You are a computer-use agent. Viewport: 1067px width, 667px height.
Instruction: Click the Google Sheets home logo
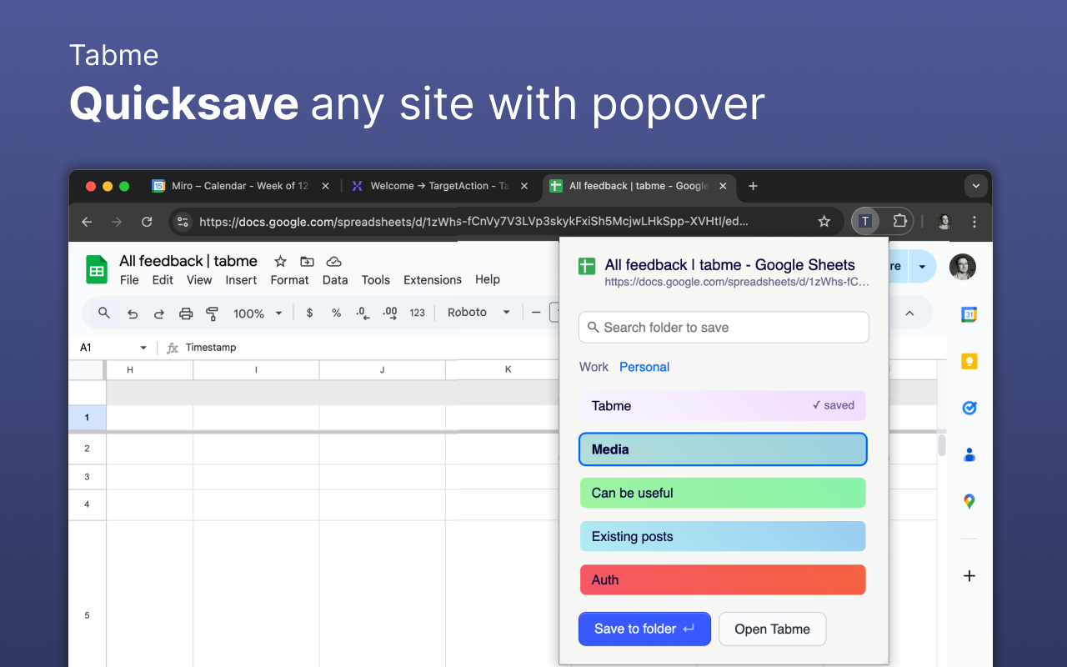97,269
